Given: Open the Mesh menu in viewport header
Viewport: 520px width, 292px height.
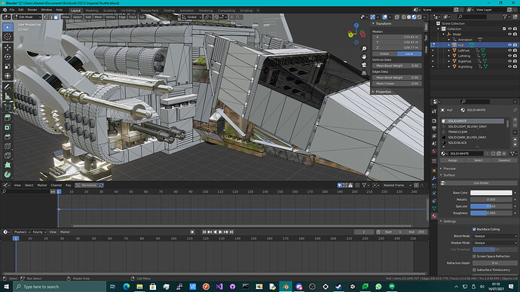Looking at the screenshot, I should pyautogui.click(x=99, y=17).
